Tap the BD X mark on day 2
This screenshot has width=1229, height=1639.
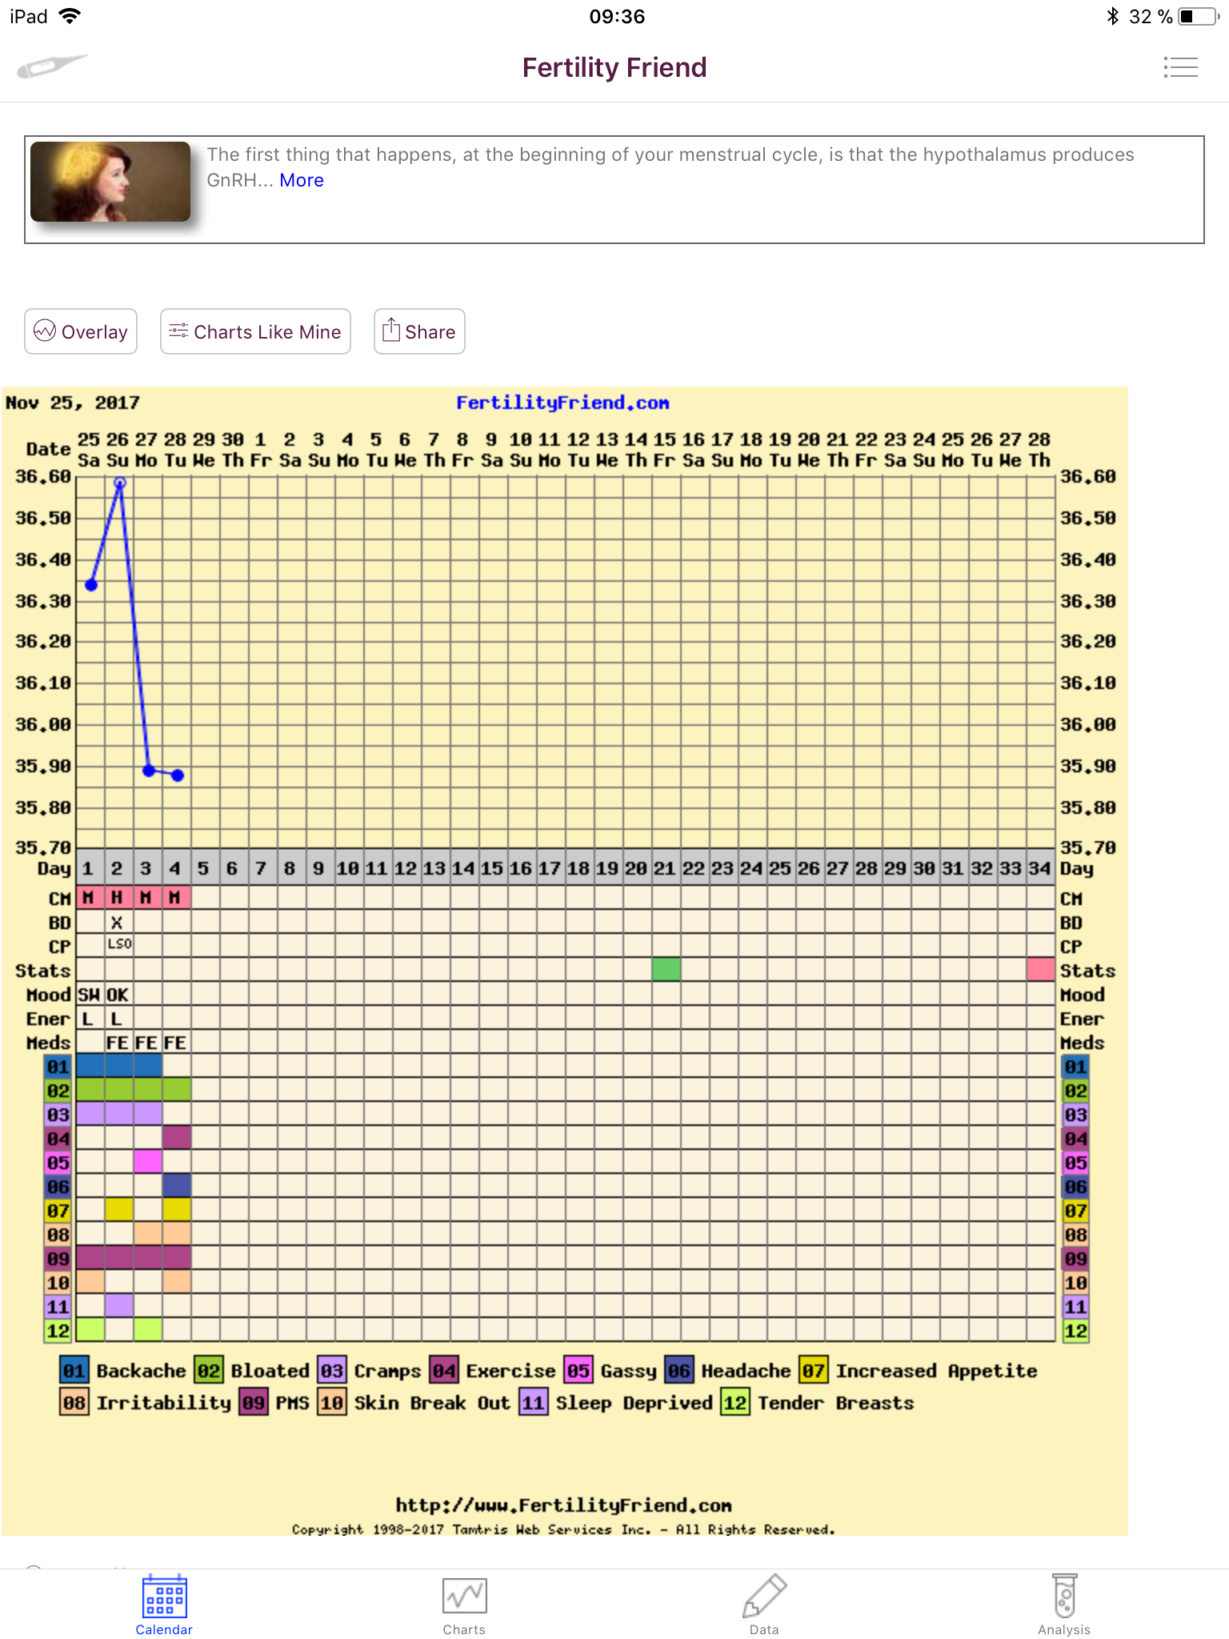117,923
